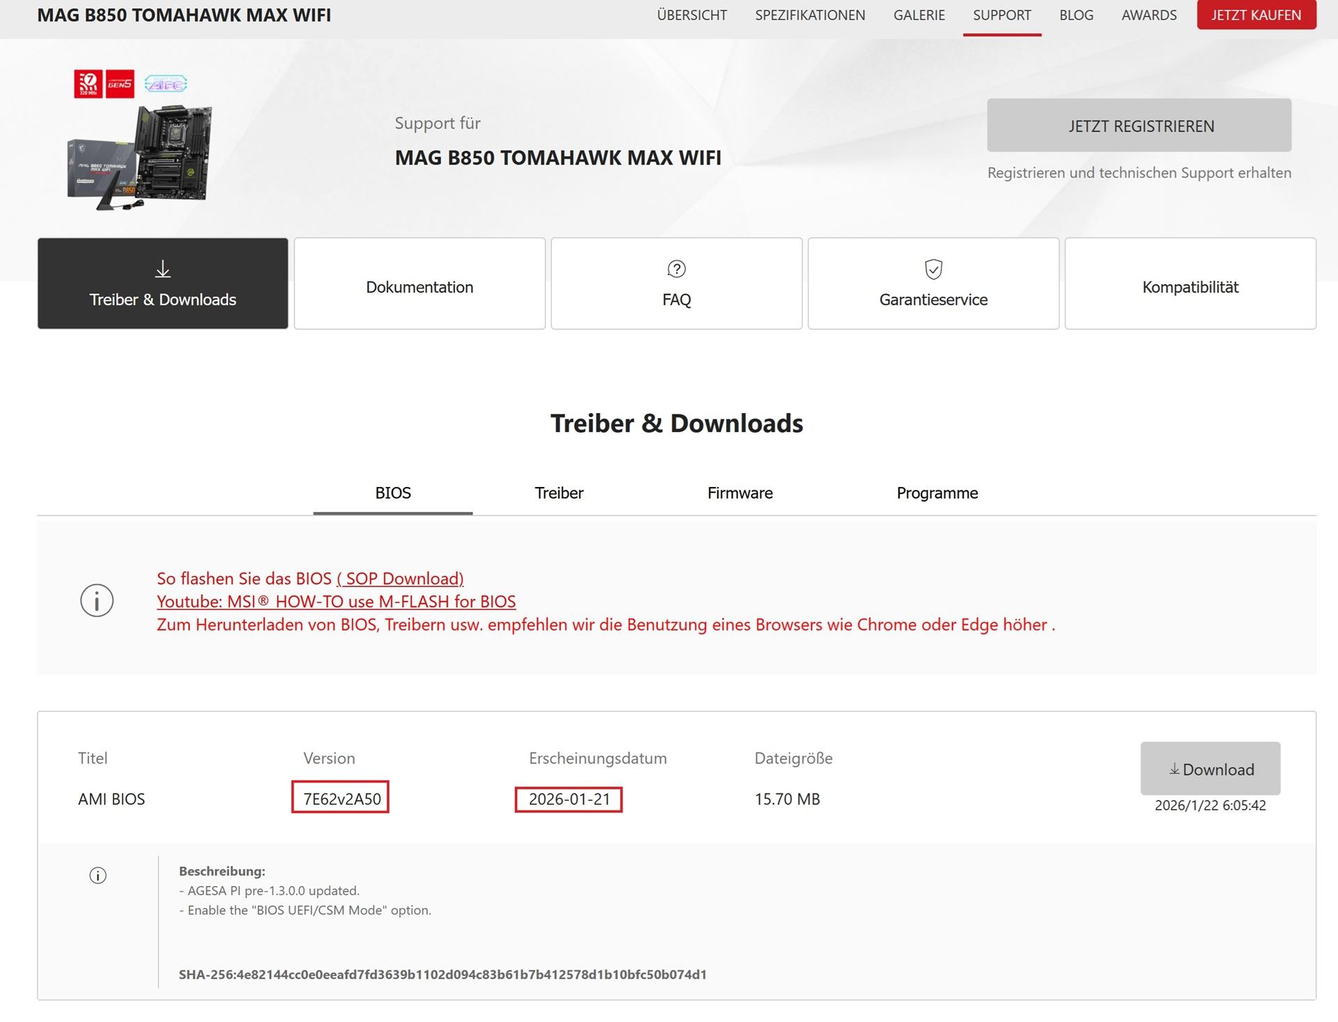Open SPEZIFIKATIONEN in top navigation
The image size is (1338, 1022).
tap(810, 15)
